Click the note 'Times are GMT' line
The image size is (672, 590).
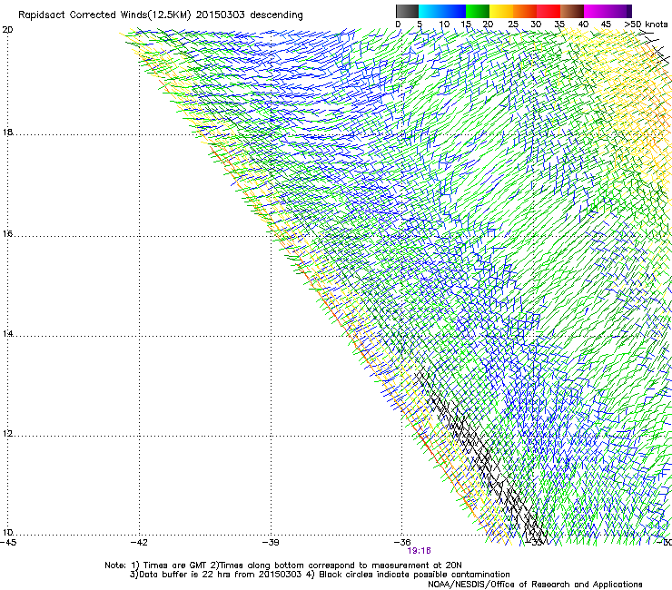(x=283, y=565)
